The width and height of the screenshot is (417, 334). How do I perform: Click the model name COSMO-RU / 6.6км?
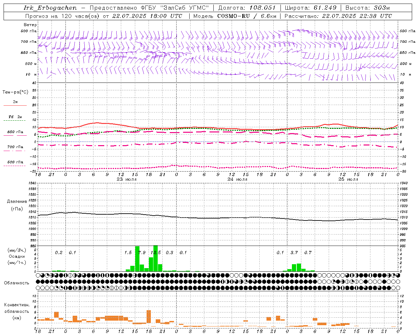[247, 16]
